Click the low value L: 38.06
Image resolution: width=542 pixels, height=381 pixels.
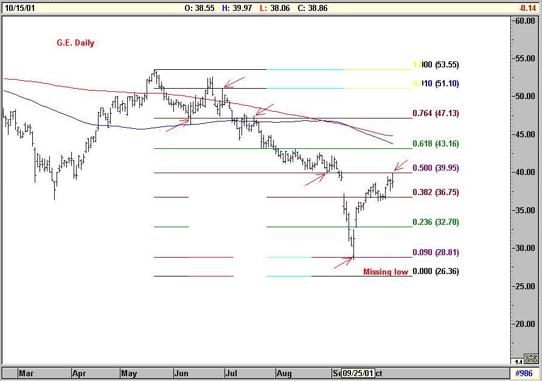tap(275, 8)
